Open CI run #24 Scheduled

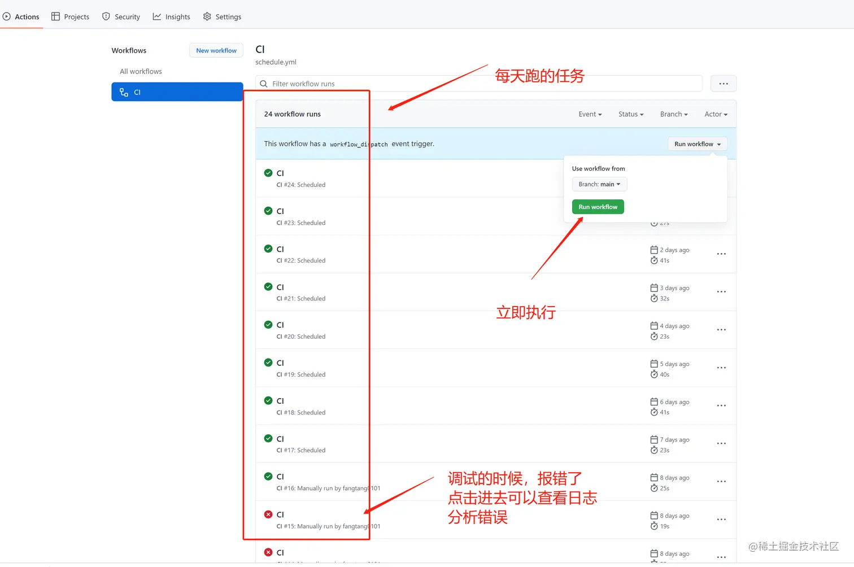[x=280, y=173]
